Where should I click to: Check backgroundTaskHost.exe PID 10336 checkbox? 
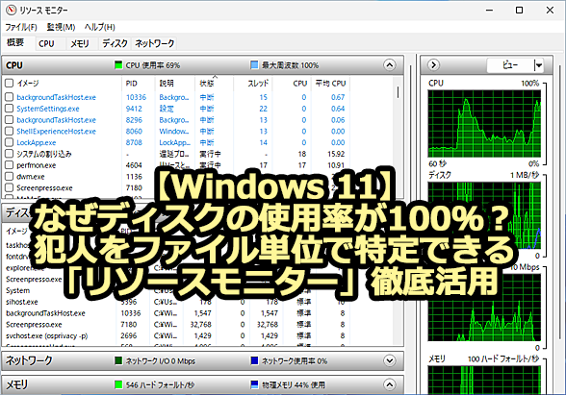coord(10,97)
